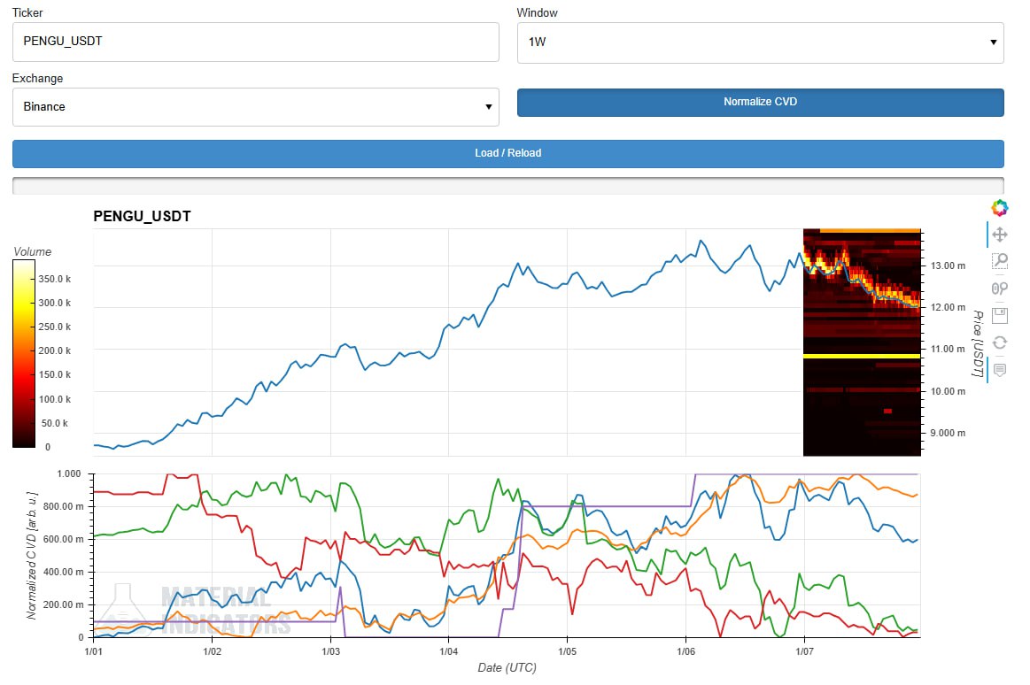Focus the Ticker input field
The width and height of the screenshot is (1030, 685).
click(x=256, y=42)
